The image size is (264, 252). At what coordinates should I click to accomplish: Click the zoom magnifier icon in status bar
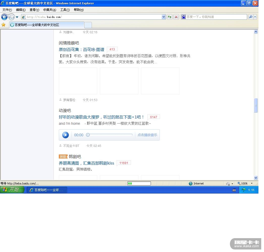239,183
